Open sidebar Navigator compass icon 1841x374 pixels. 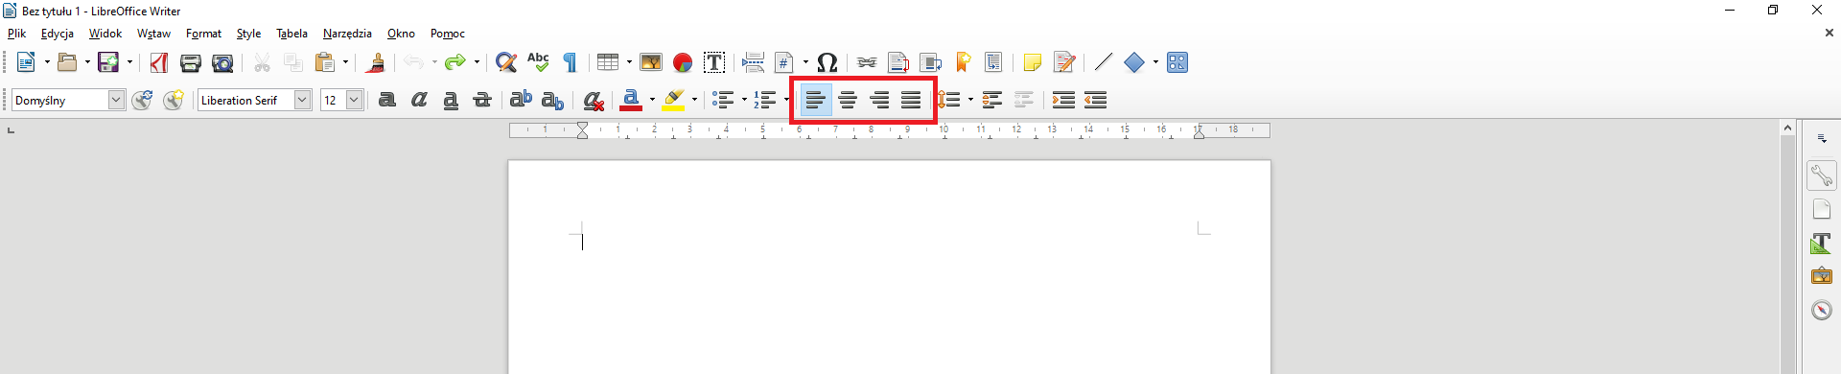pyautogui.click(x=1821, y=310)
